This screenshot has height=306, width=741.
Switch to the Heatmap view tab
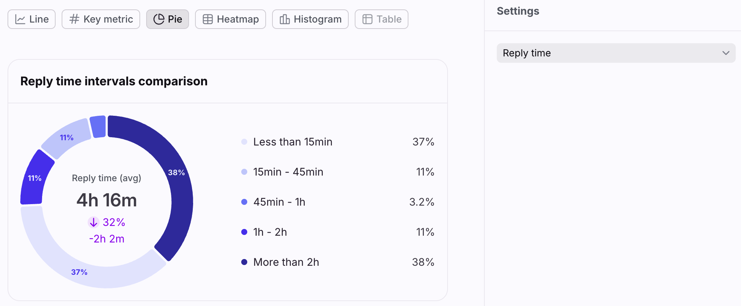coord(230,19)
